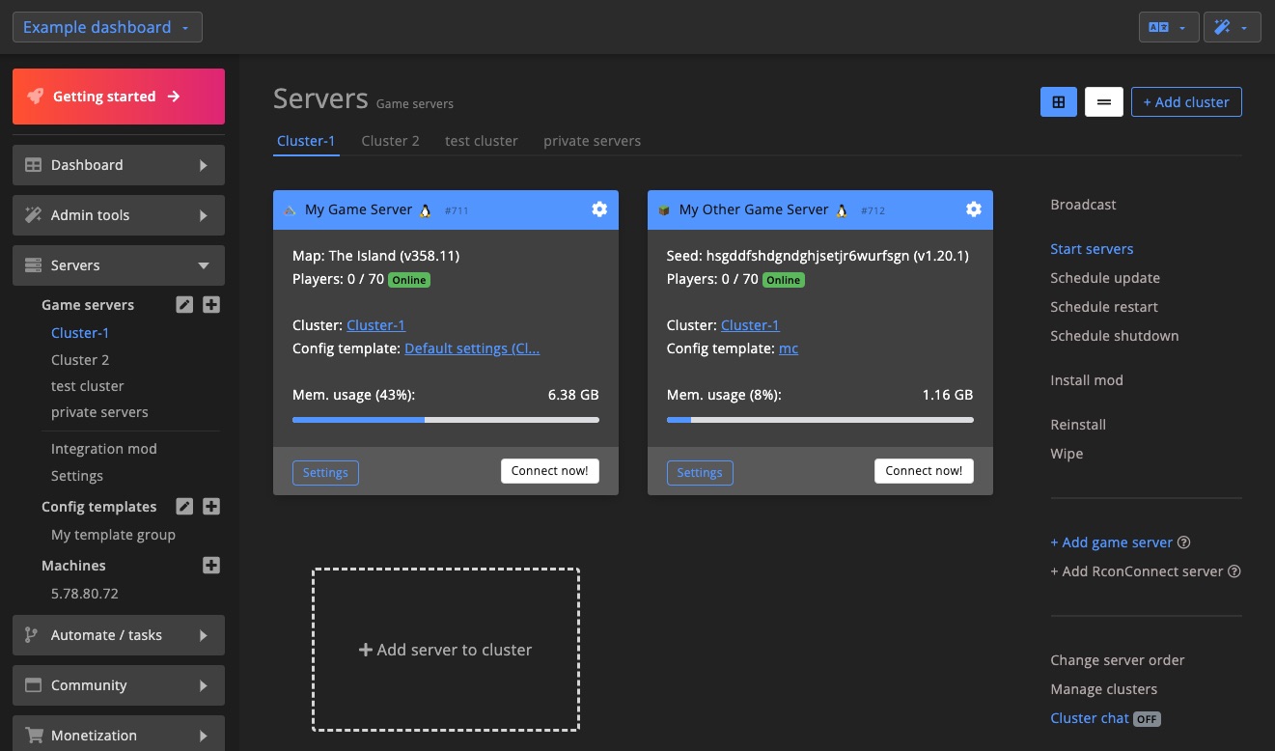Image resolution: width=1275 pixels, height=751 pixels.
Task: Click the Add cluster button
Action: [x=1186, y=102]
